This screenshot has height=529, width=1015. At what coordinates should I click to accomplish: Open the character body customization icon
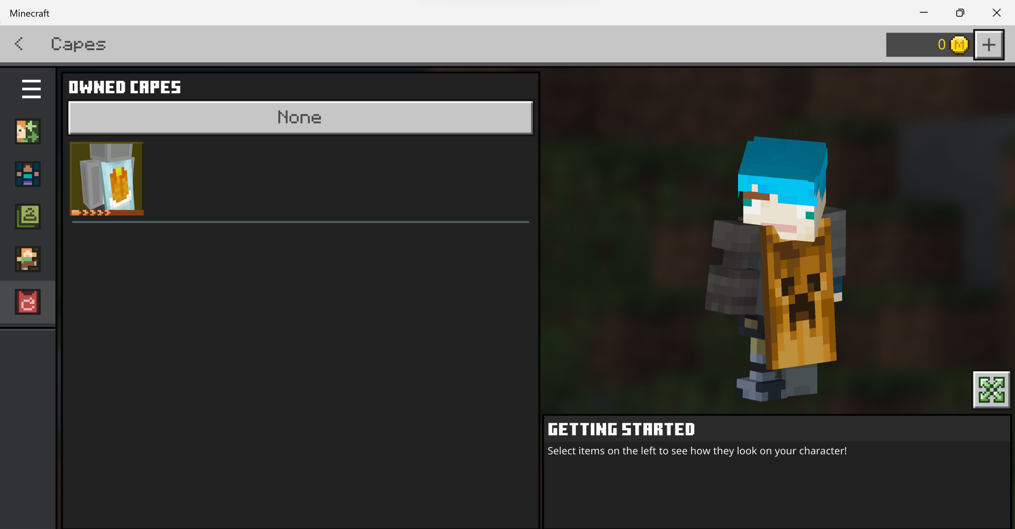[x=28, y=131]
